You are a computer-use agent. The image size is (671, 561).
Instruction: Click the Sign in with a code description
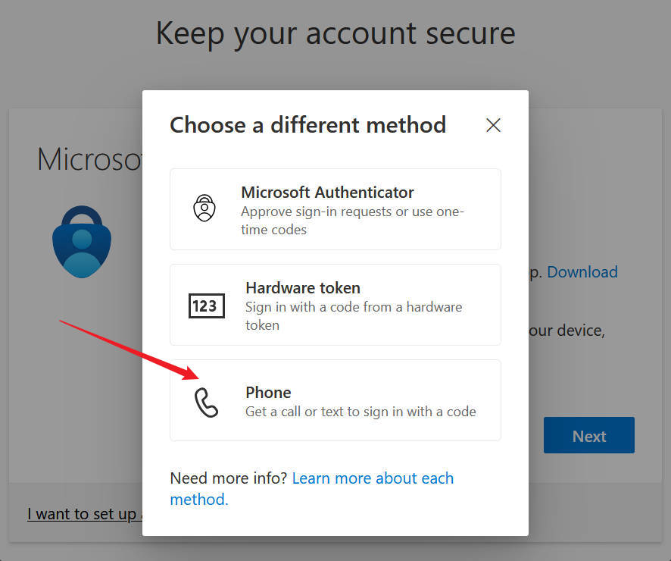pos(354,316)
